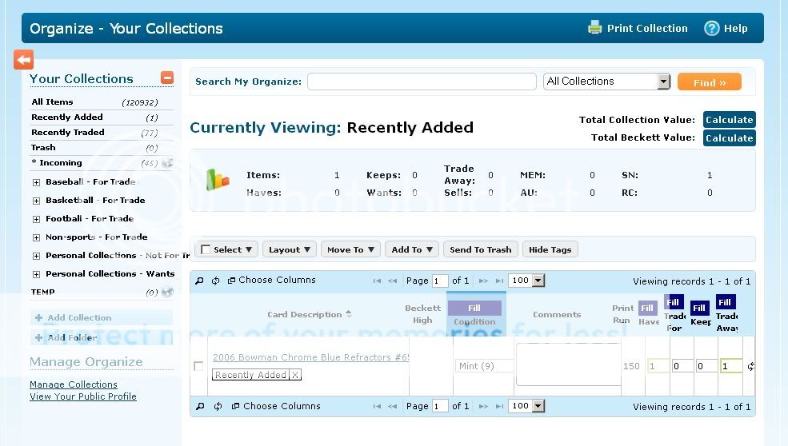Open the Layout menu
This screenshot has height=446, width=788.
pyautogui.click(x=289, y=249)
